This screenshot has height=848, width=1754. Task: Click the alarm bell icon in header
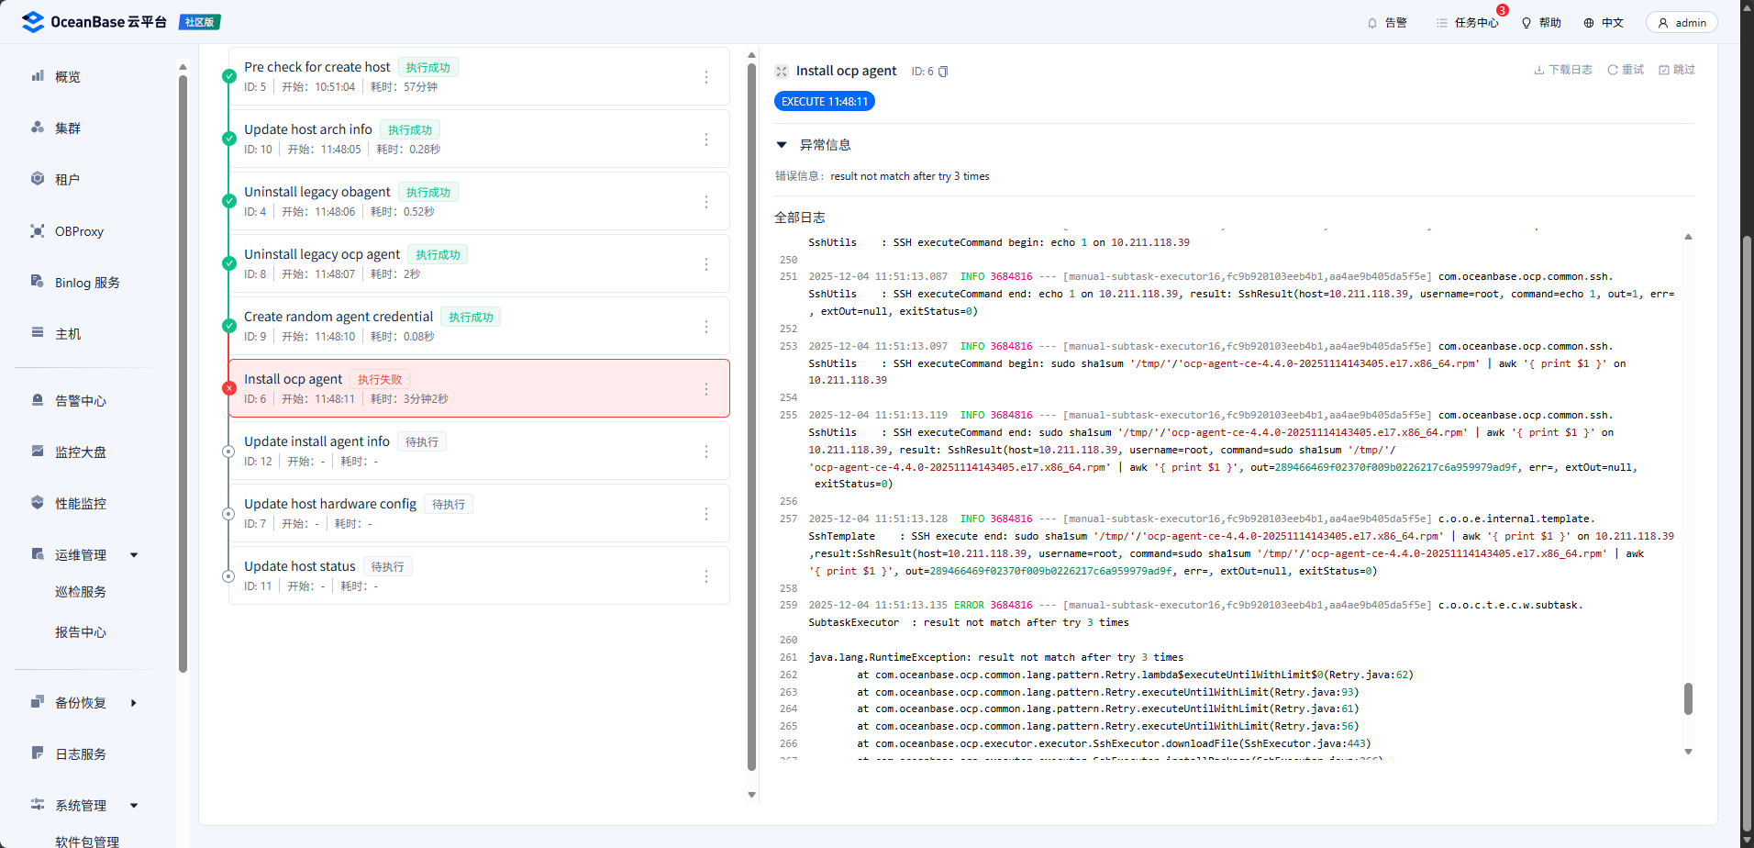[x=1372, y=23]
